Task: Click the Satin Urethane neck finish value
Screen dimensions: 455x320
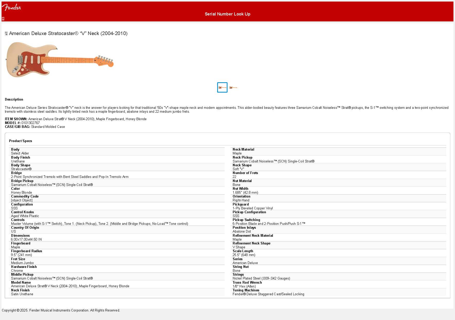Action: pyautogui.click(x=22, y=294)
